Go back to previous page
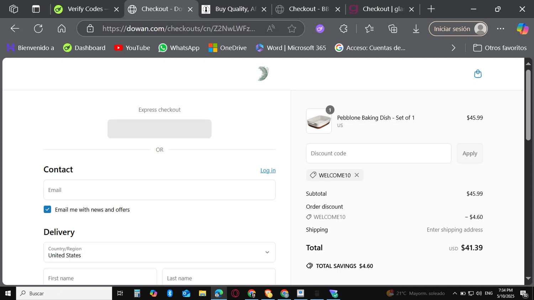The image size is (534, 300). point(15,28)
